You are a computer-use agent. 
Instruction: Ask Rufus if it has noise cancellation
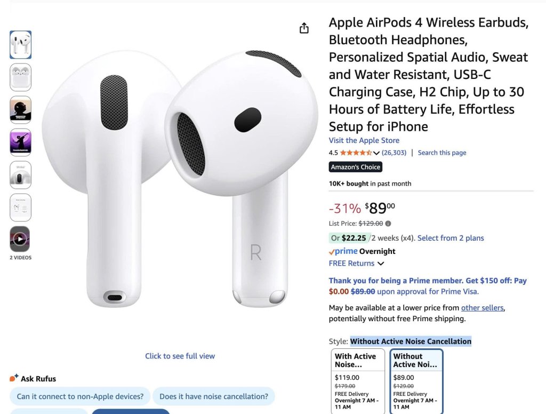(214, 396)
